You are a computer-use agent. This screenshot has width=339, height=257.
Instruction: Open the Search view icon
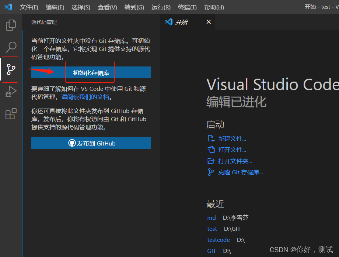point(11,47)
